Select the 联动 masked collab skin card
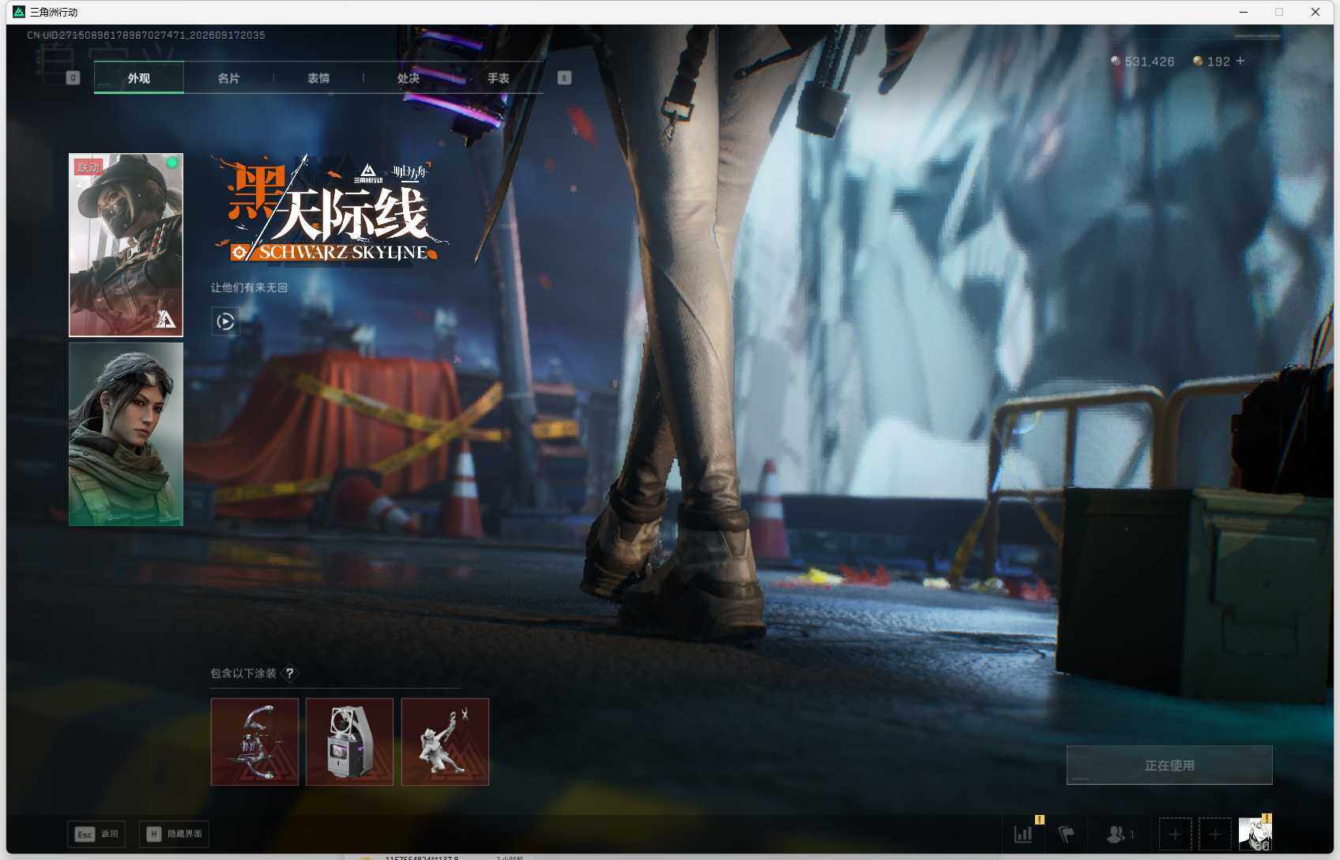 126,245
